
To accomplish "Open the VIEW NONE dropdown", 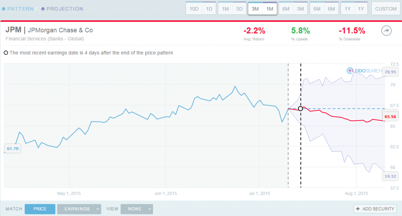I will click(x=137, y=209).
